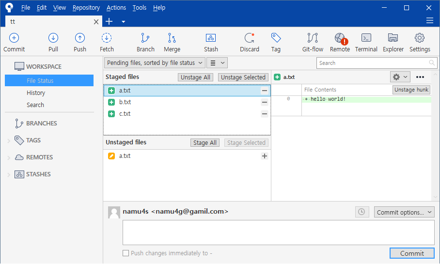The height and width of the screenshot is (264, 440).
Task: Select History in the Workspace sidebar
Action: [36, 93]
